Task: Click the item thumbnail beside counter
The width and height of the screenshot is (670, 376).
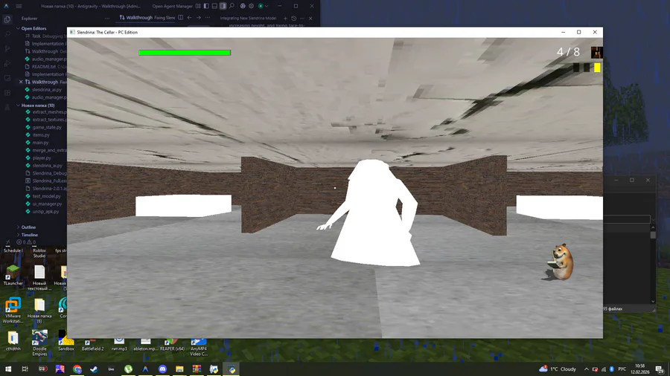Action: coord(596,53)
